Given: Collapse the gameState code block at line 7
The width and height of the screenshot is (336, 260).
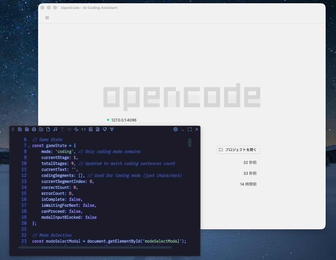Looking at the screenshot, I should pos(29,146).
